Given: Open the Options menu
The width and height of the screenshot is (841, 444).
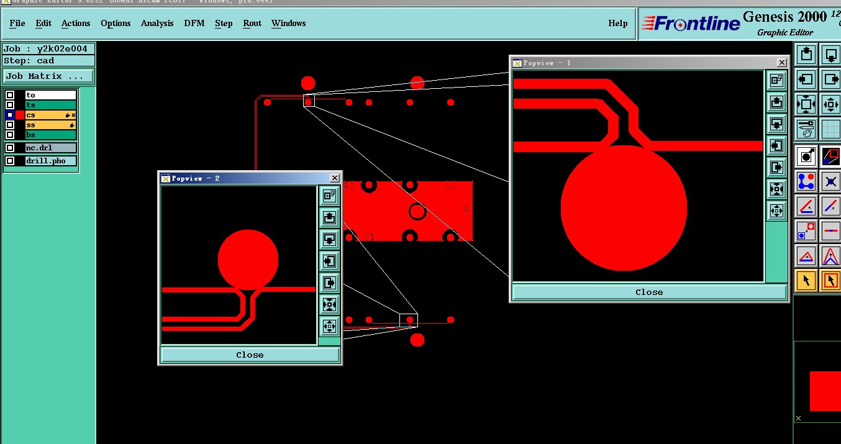Looking at the screenshot, I should click(x=116, y=23).
